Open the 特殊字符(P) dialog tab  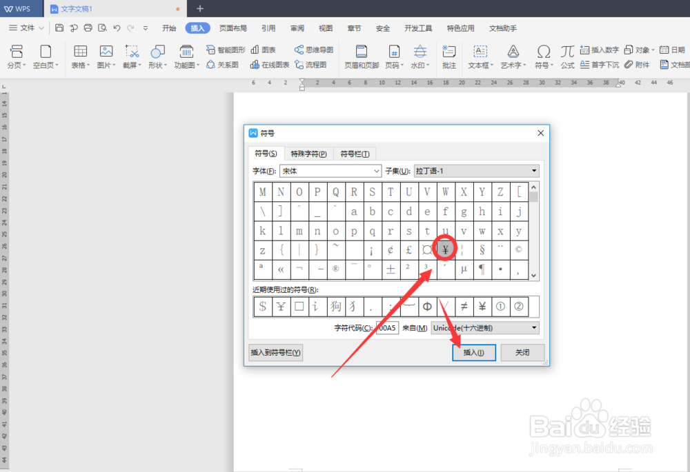click(308, 154)
